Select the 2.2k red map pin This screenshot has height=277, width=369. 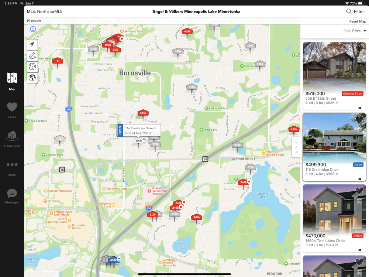pyautogui.click(x=152, y=215)
